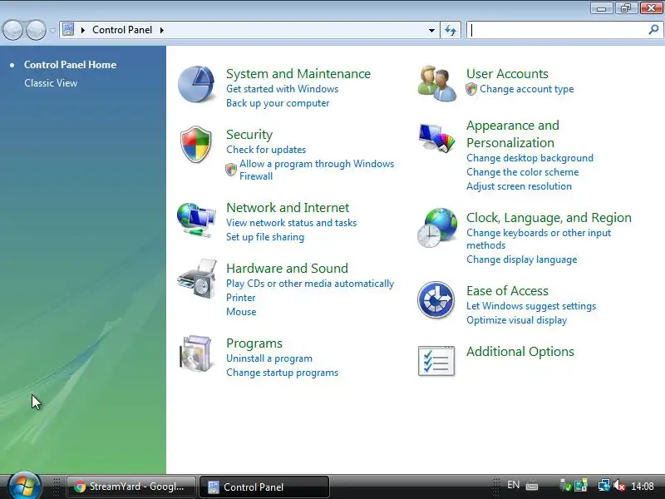Switch to Classic View
Screen dimensions: 665x499
point(51,83)
